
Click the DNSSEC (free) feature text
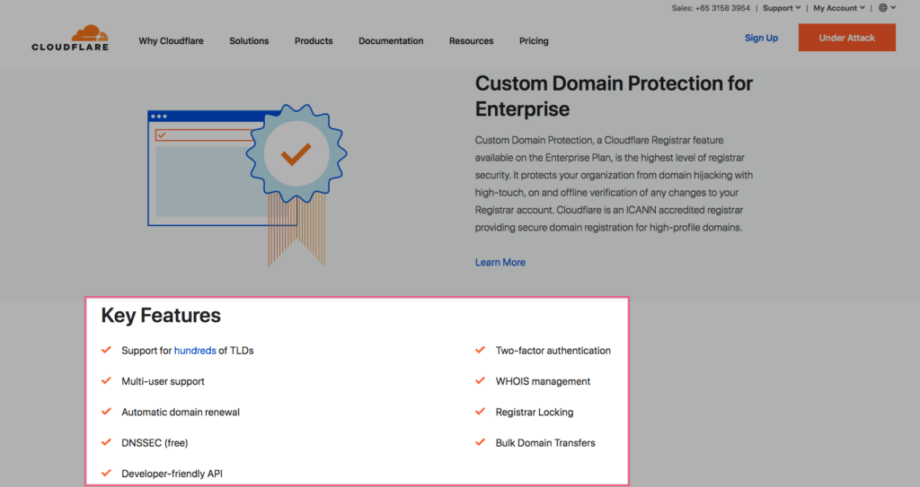coord(155,443)
